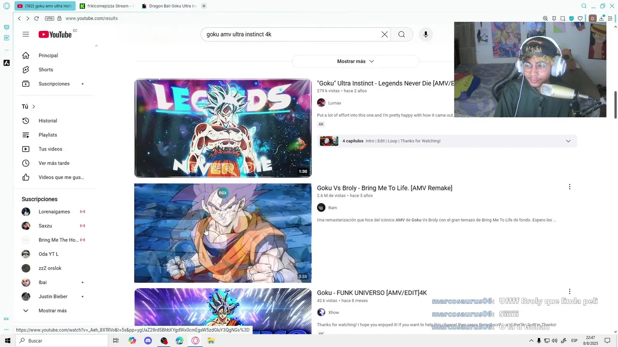Switch to Dragon Ball Goku Ultra tab

point(169,6)
